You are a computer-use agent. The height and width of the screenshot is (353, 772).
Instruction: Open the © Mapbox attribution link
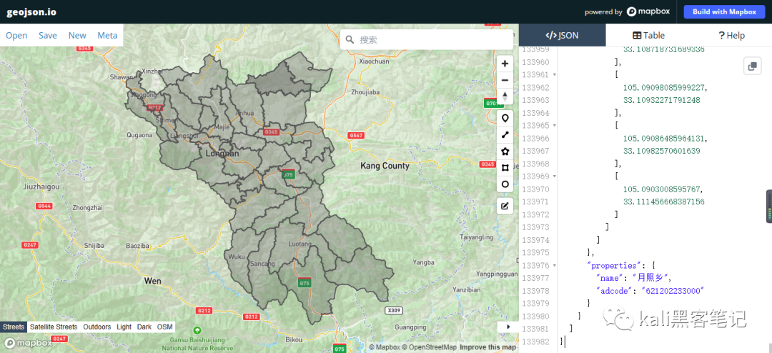(384, 347)
